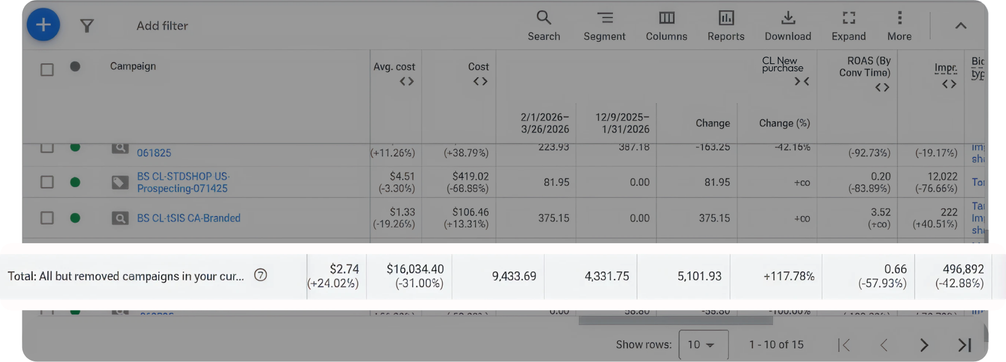Open the Reports tool
Viewport: 1006px width, 362px height.
(x=726, y=26)
